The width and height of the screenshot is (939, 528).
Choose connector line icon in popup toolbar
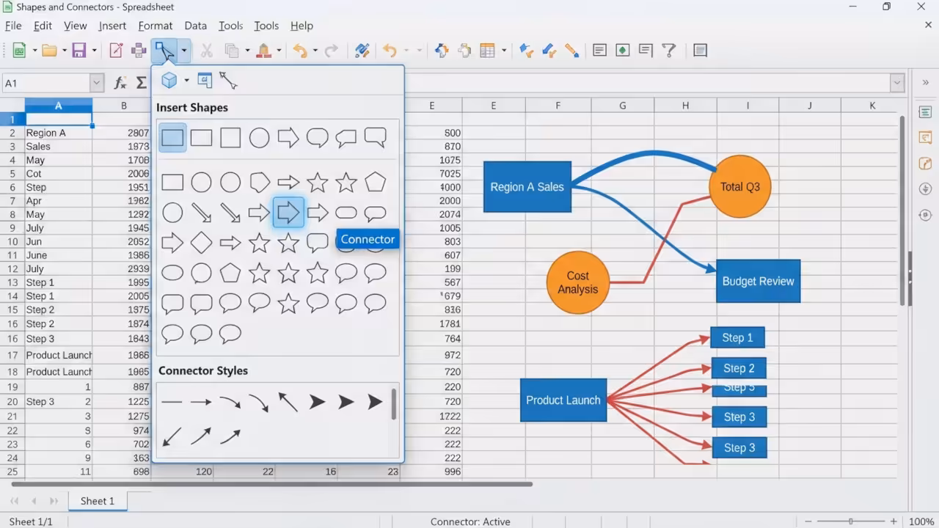(x=228, y=80)
